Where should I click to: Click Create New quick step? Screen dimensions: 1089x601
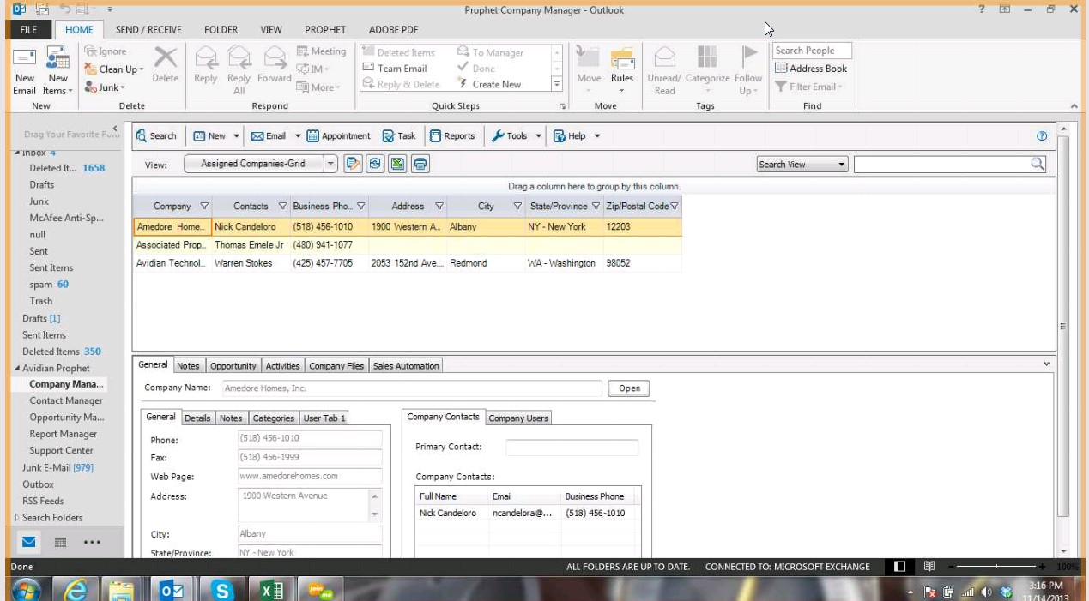(489, 85)
